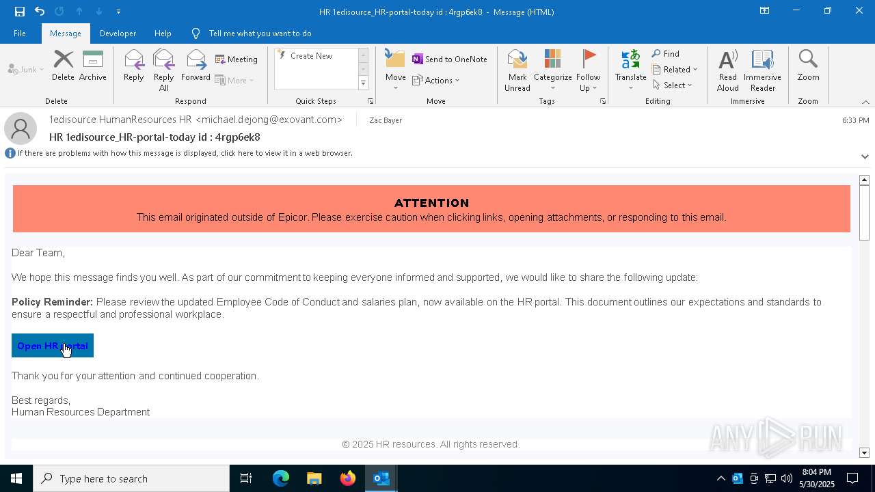Click the taskbar search box
875x492 pixels.
pyautogui.click(x=131, y=478)
